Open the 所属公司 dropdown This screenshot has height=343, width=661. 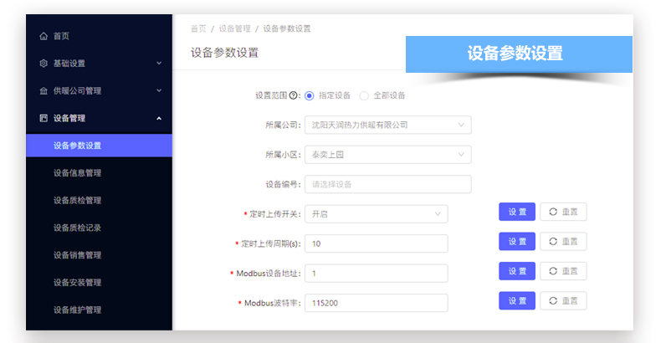(x=387, y=125)
